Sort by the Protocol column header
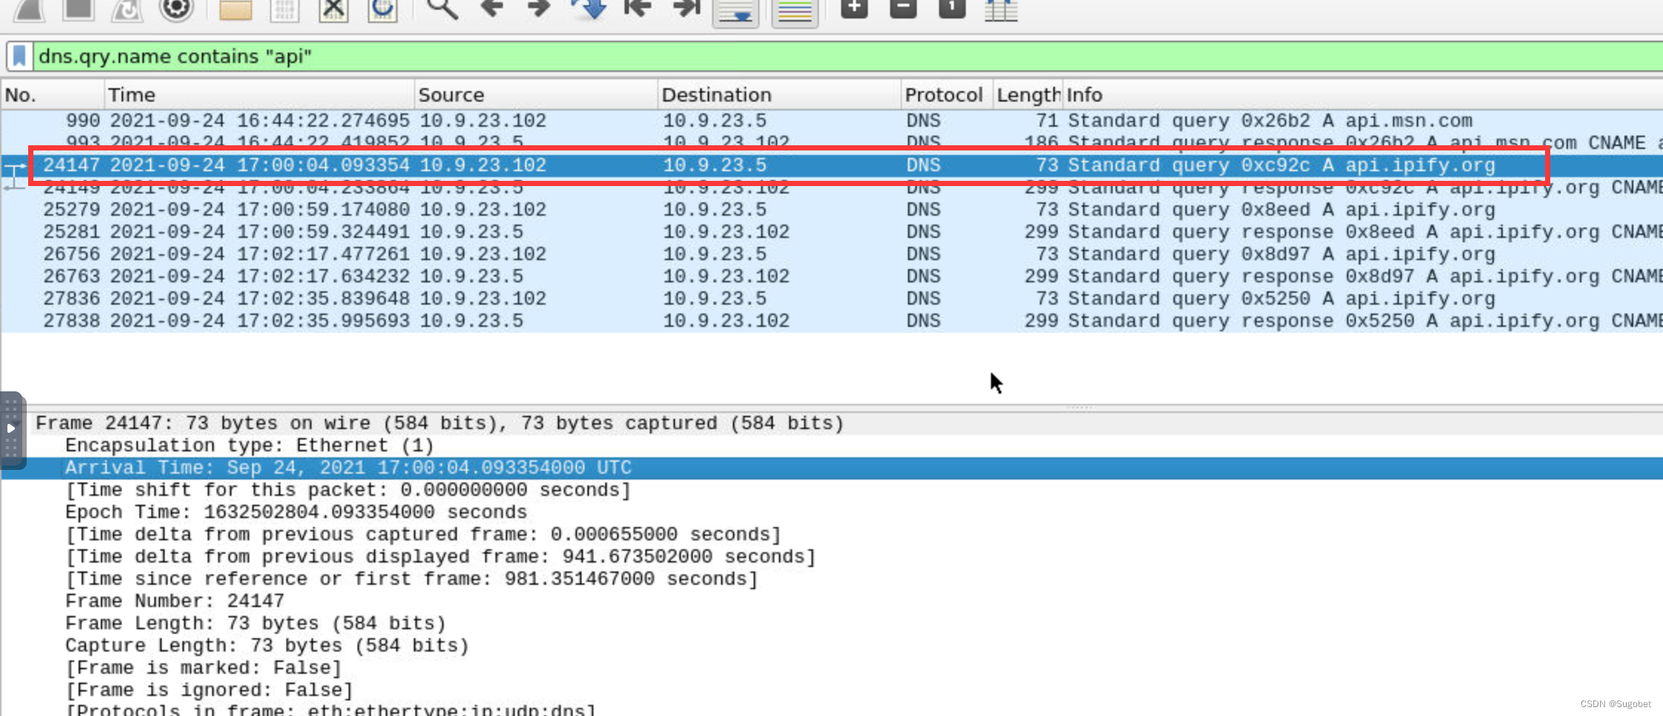Image resolution: width=1663 pixels, height=716 pixels. click(946, 95)
